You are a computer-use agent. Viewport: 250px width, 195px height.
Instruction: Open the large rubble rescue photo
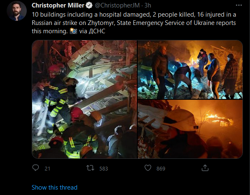(84, 99)
